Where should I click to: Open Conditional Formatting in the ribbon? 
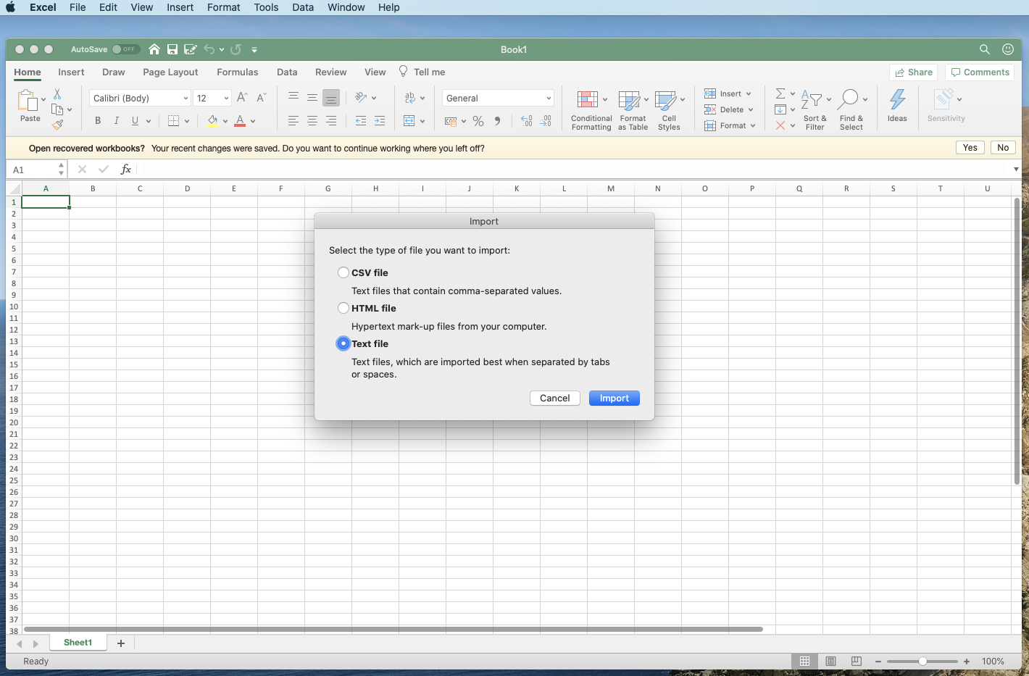591,109
